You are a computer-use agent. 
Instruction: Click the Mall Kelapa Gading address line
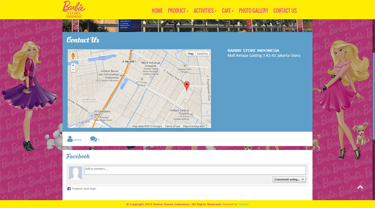tap(264, 55)
